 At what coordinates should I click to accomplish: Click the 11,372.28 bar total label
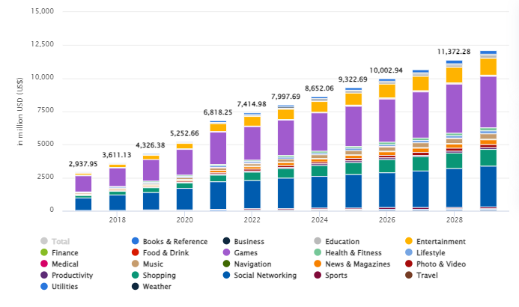tap(454, 52)
